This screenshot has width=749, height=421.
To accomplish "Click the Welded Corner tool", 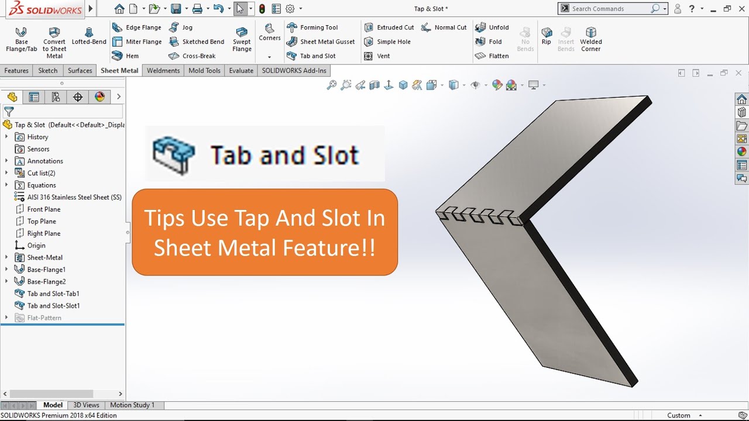I will click(x=591, y=40).
